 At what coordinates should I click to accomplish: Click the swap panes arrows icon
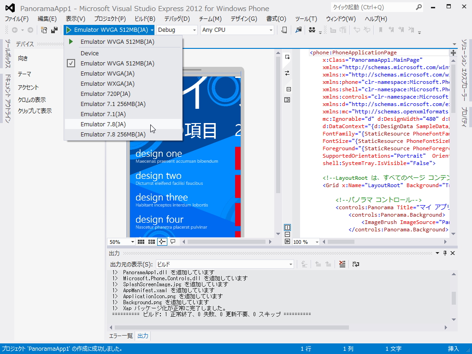click(287, 73)
